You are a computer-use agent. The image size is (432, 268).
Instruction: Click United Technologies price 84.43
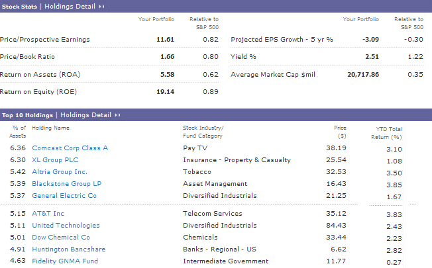click(336, 226)
